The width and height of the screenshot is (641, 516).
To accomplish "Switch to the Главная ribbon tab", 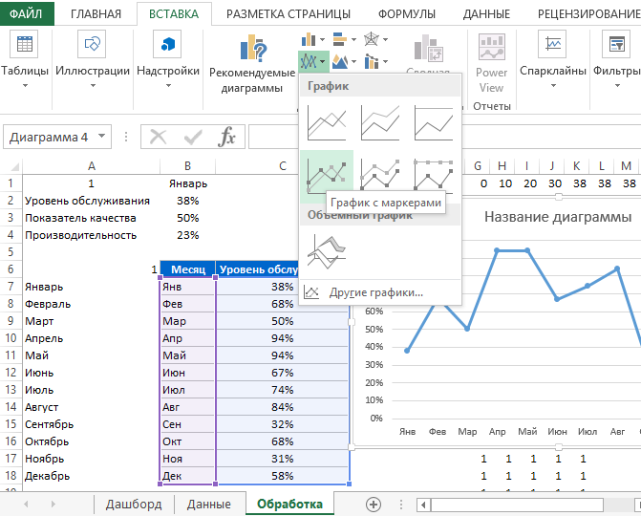I will (96, 14).
